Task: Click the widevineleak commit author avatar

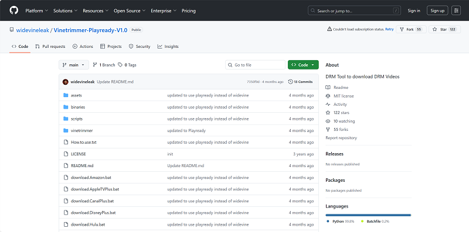Action: pos(66,82)
